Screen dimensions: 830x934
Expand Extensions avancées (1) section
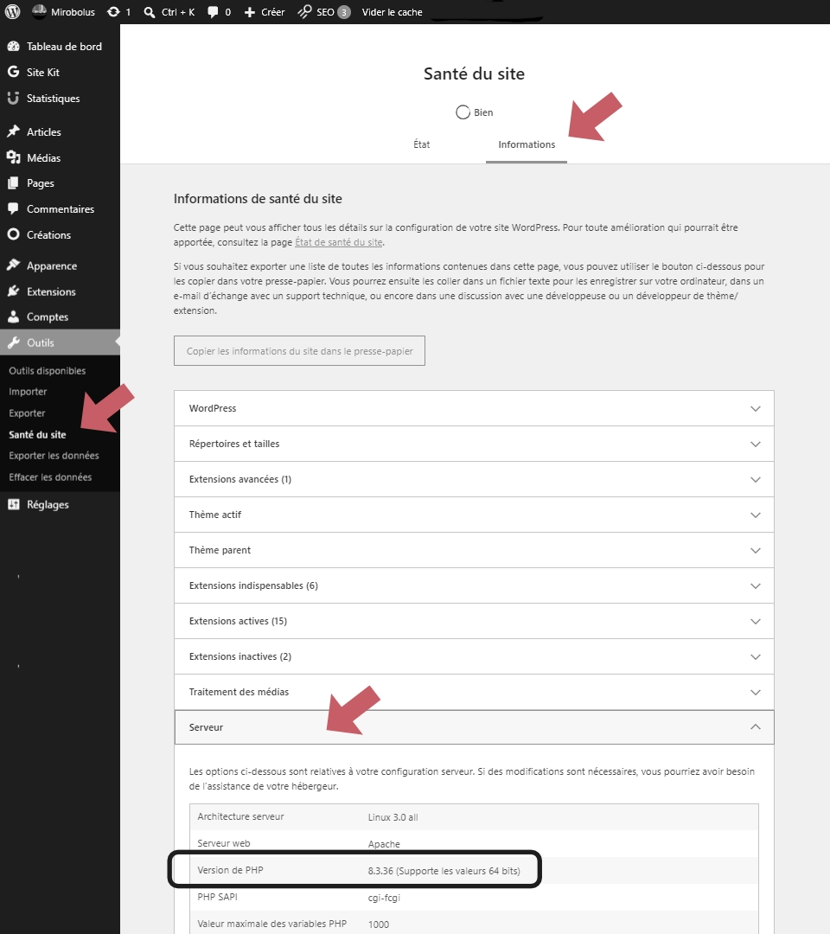click(x=474, y=479)
